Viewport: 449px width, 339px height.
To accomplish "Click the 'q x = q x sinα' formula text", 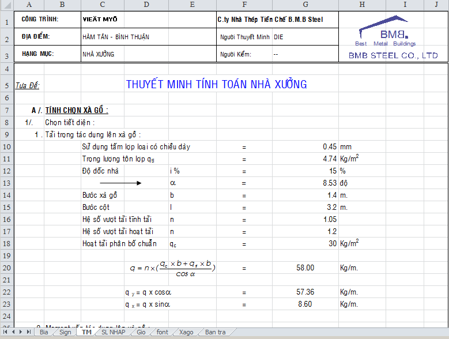I will 148,304.
